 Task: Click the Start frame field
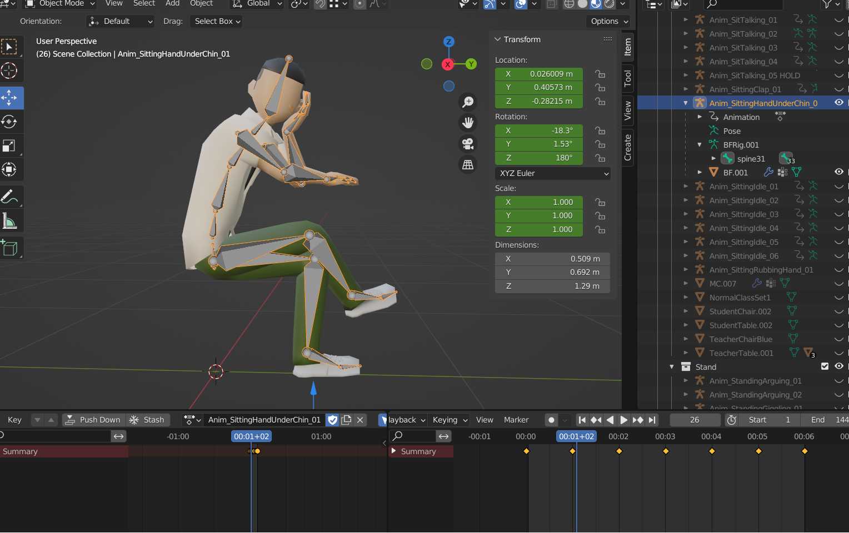(x=769, y=420)
